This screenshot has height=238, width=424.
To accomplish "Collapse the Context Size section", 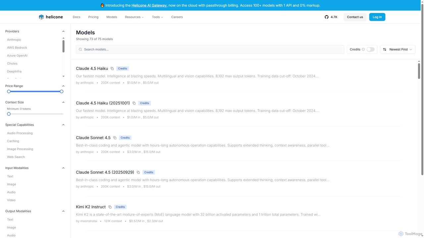I will click(63, 102).
